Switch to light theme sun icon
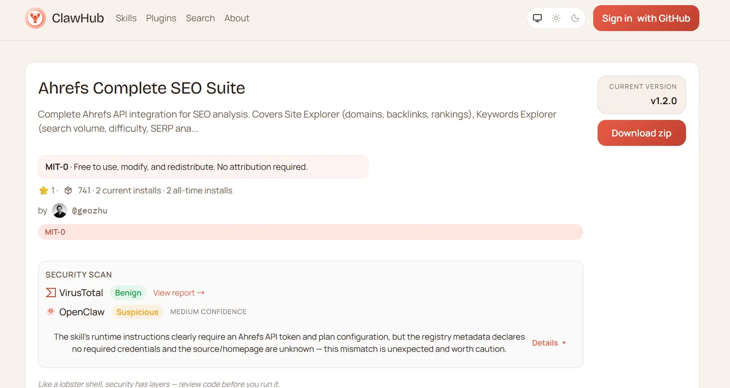 556,18
